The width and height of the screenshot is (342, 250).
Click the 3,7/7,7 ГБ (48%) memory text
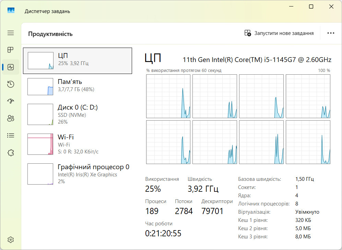point(76,89)
